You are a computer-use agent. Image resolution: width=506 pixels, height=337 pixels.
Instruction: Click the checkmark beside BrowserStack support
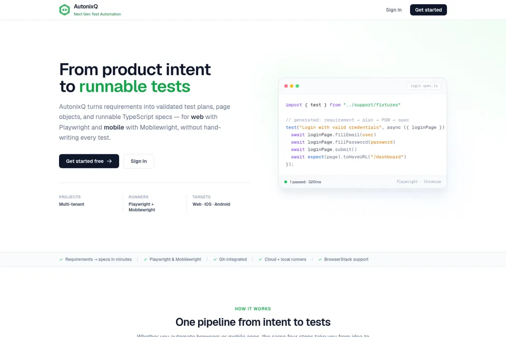[x=320, y=260]
